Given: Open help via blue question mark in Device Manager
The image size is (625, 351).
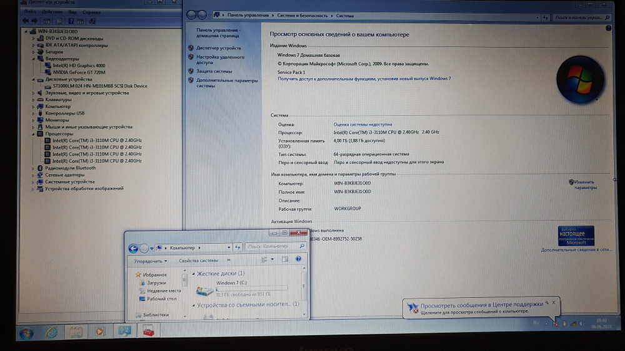Looking at the screenshot, I should click(71, 21).
